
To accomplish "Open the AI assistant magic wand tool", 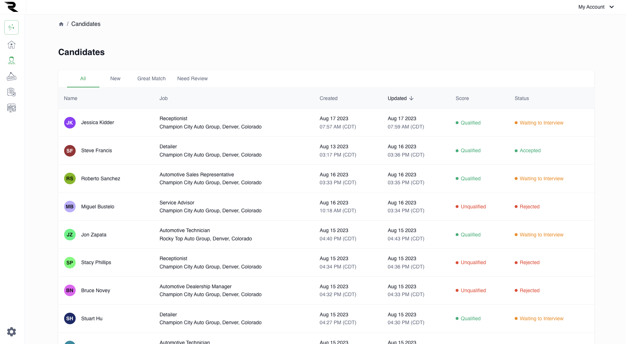I will point(11,27).
